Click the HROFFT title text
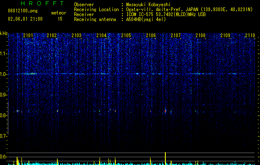The width and height of the screenshot is (260, 165). (x=42, y=3)
